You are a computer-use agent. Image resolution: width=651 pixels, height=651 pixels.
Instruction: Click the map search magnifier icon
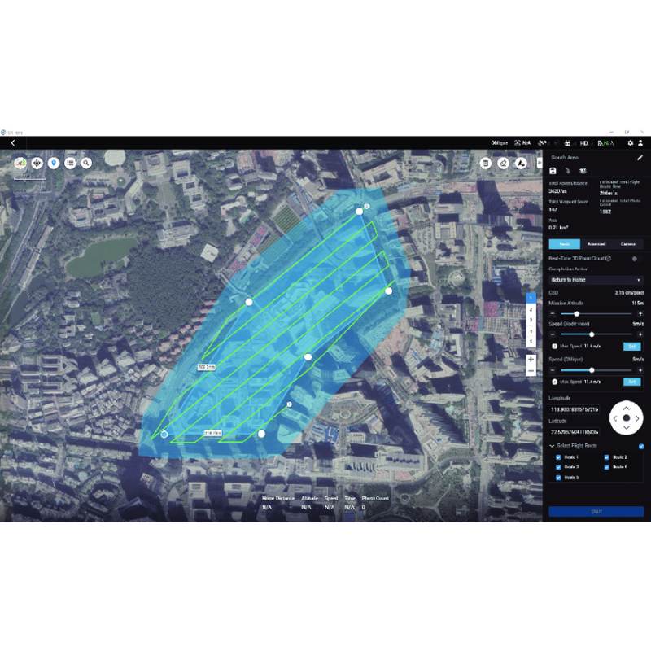click(x=86, y=163)
